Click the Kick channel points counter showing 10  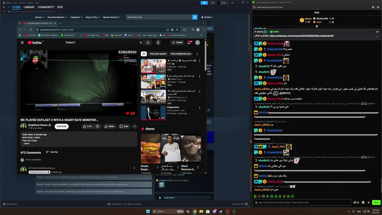click(x=356, y=202)
